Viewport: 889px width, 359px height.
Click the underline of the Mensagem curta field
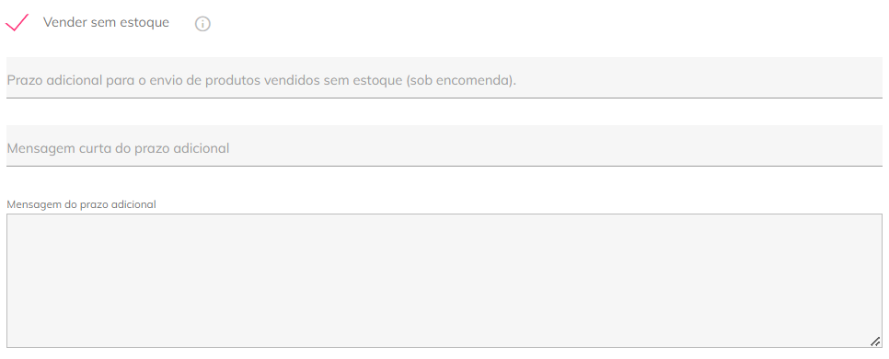pyautogui.click(x=444, y=166)
